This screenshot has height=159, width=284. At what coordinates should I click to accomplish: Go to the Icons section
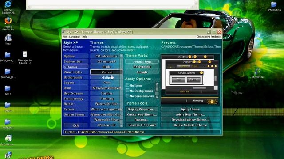pyautogui.click(x=76, y=88)
